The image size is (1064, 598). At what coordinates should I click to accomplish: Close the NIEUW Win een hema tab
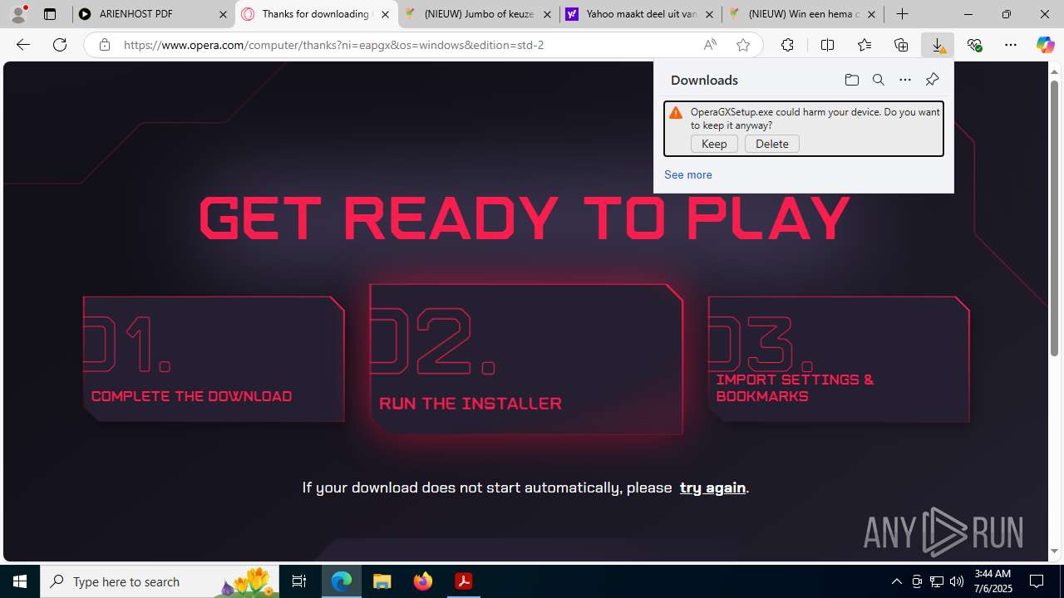[871, 14]
